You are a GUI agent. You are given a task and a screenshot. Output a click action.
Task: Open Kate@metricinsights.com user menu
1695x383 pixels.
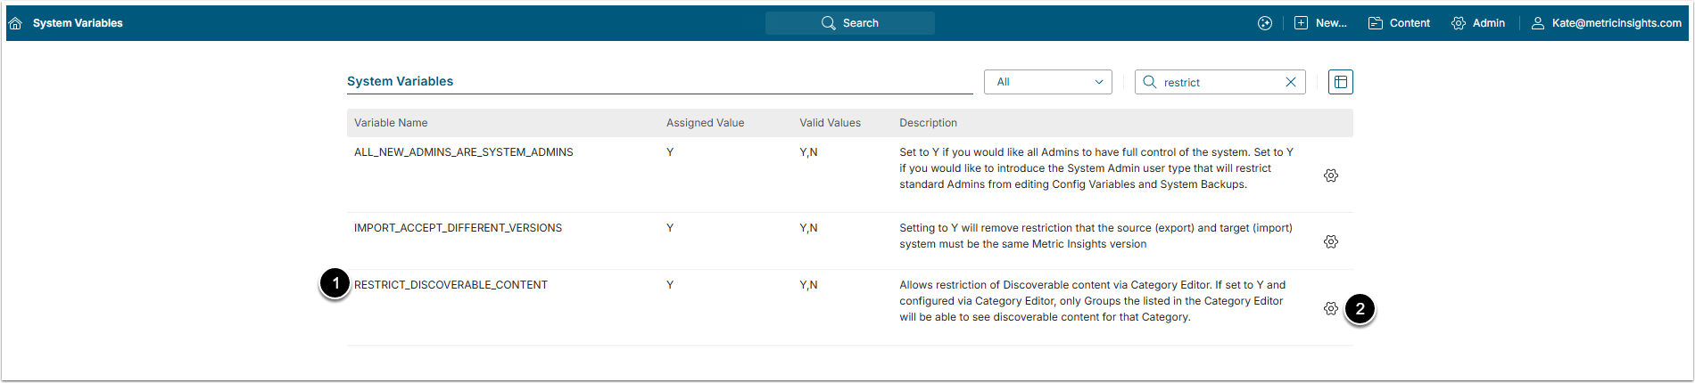click(x=1607, y=23)
